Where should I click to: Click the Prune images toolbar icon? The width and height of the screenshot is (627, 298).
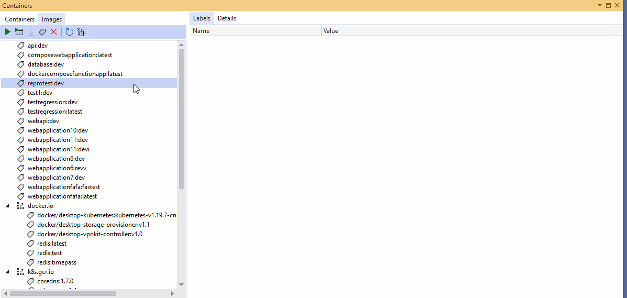click(81, 32)
